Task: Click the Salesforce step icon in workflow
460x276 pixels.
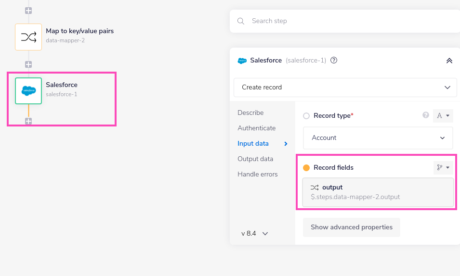Action: [x=28, y=90]
